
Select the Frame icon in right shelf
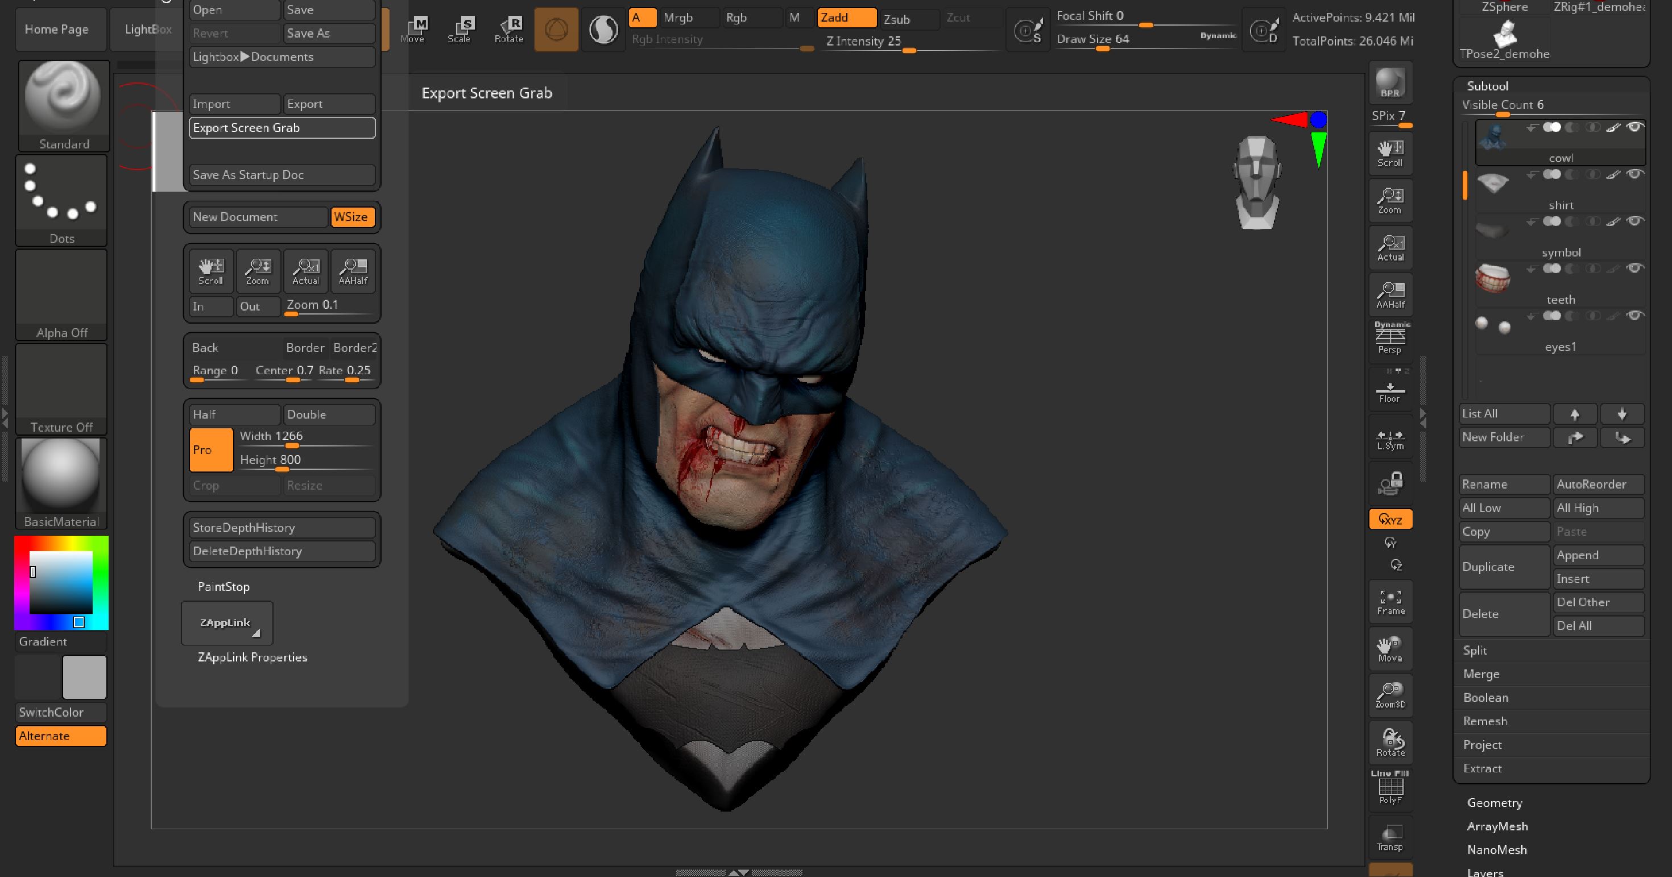click(1390, 602)
